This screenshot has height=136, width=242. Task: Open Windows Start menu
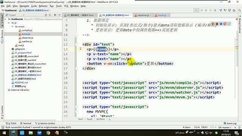[x=4, y=133]
